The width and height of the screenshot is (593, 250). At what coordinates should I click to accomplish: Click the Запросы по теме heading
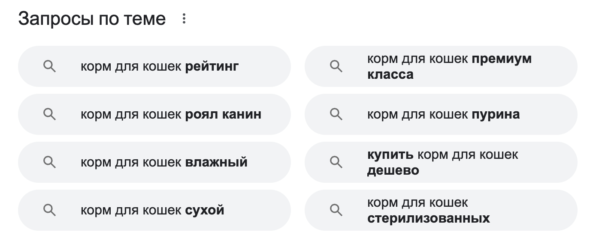pos(92,19)
